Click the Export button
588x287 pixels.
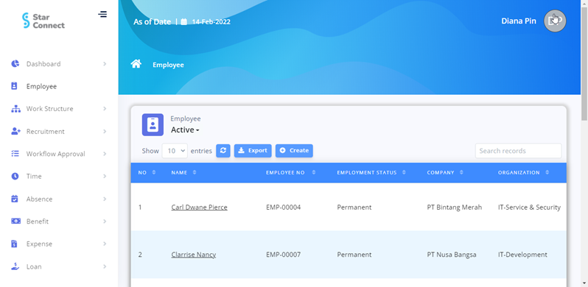click(253, 151)
